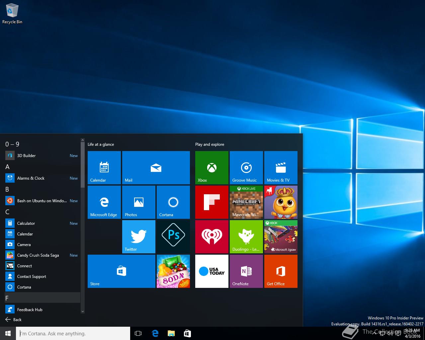The image size is (425, 340).
Task: Click the Play and explore group title
Action: coord(210,144)
